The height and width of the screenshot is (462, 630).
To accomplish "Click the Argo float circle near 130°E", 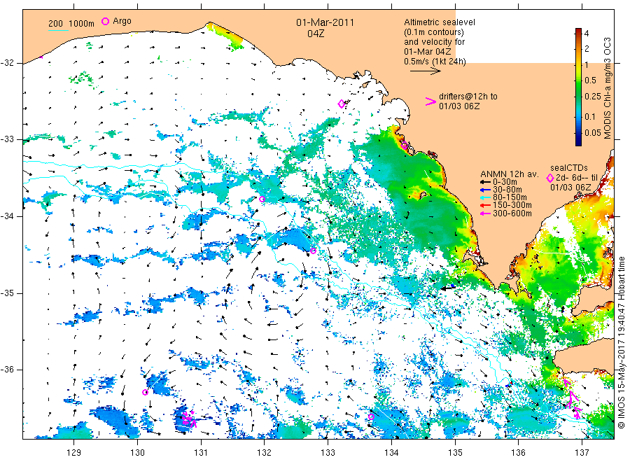I will 146,392.
